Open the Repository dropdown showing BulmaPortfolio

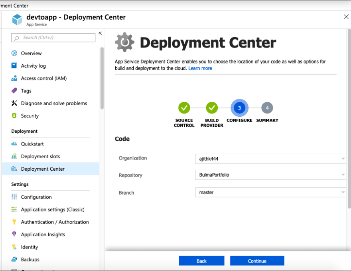pos(271,175)
